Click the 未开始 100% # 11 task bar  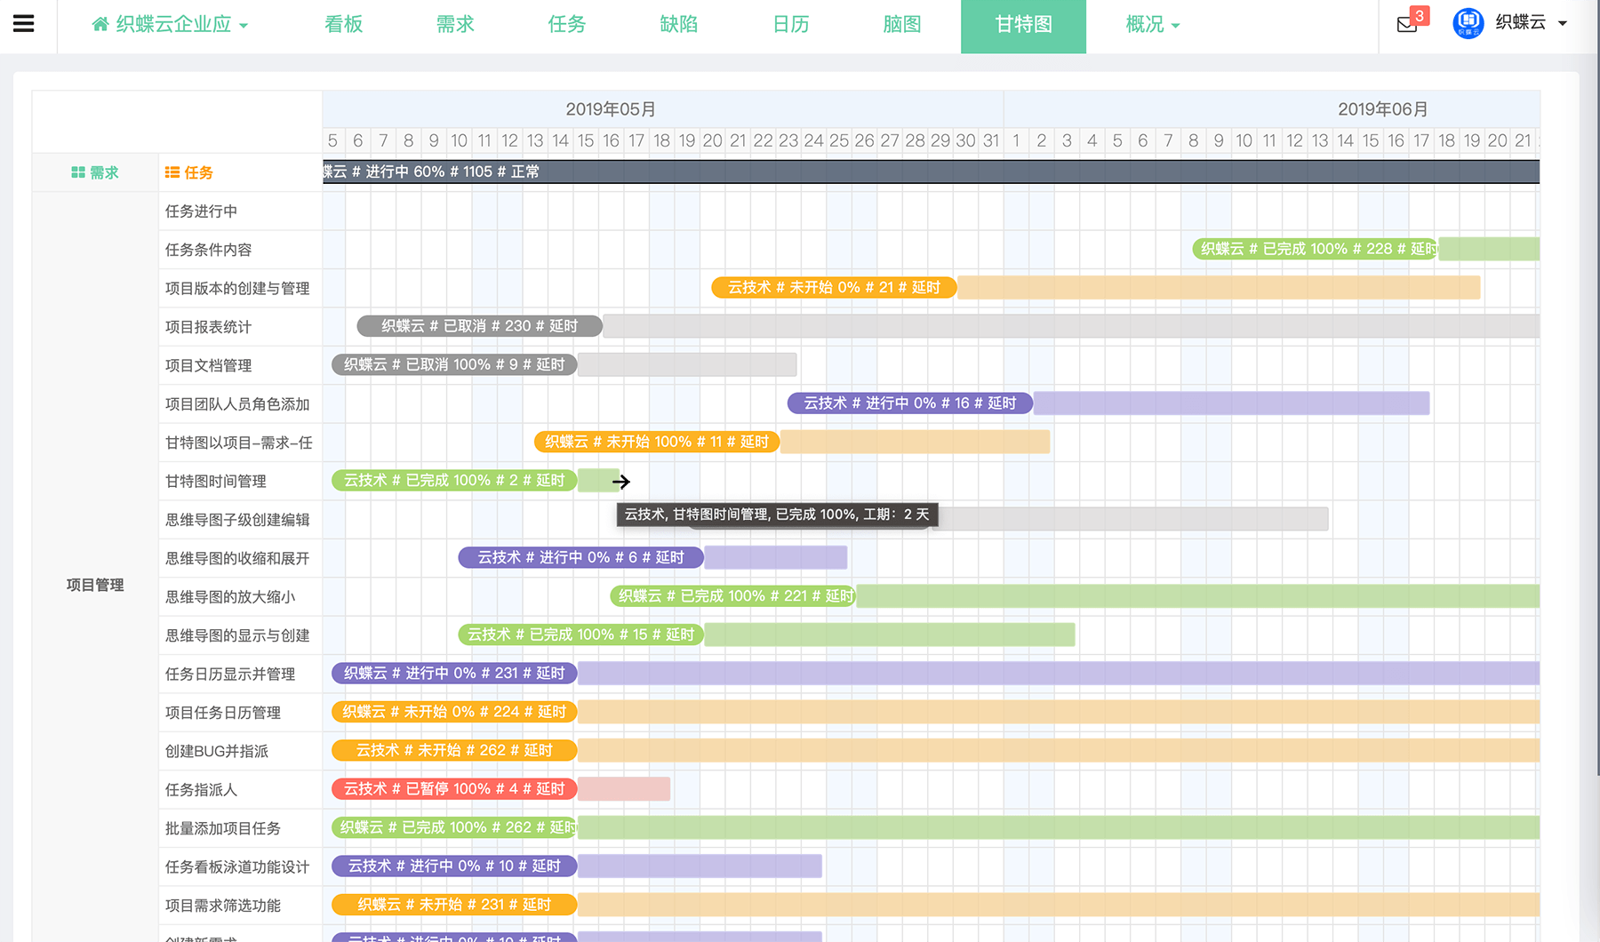[657, 442]
